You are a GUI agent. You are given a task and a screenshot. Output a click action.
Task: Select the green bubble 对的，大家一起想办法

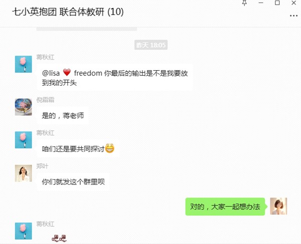pyautogui.click(x=225, y=206)
